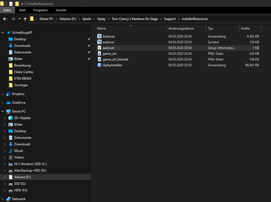Open the recent locations dropdown arrow
The image size is (271, 202).
[19, 19]
